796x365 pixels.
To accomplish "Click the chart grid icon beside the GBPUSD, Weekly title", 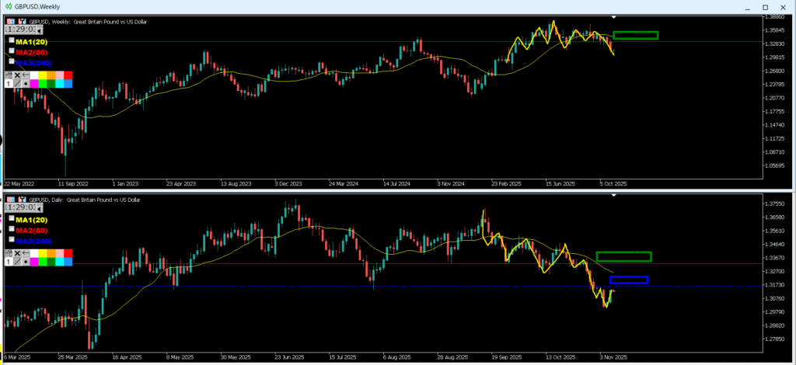I will pyautogui.click(x=11, y=21).
